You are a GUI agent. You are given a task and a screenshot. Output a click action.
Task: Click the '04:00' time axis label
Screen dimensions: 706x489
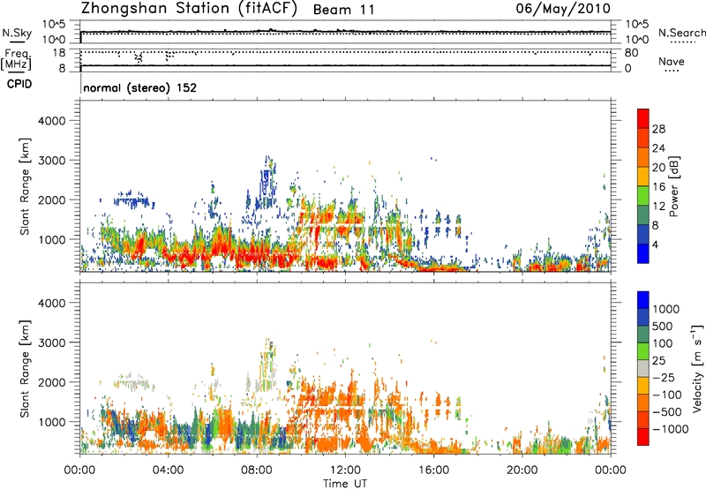pyautogui.click(x=168, y=470)
